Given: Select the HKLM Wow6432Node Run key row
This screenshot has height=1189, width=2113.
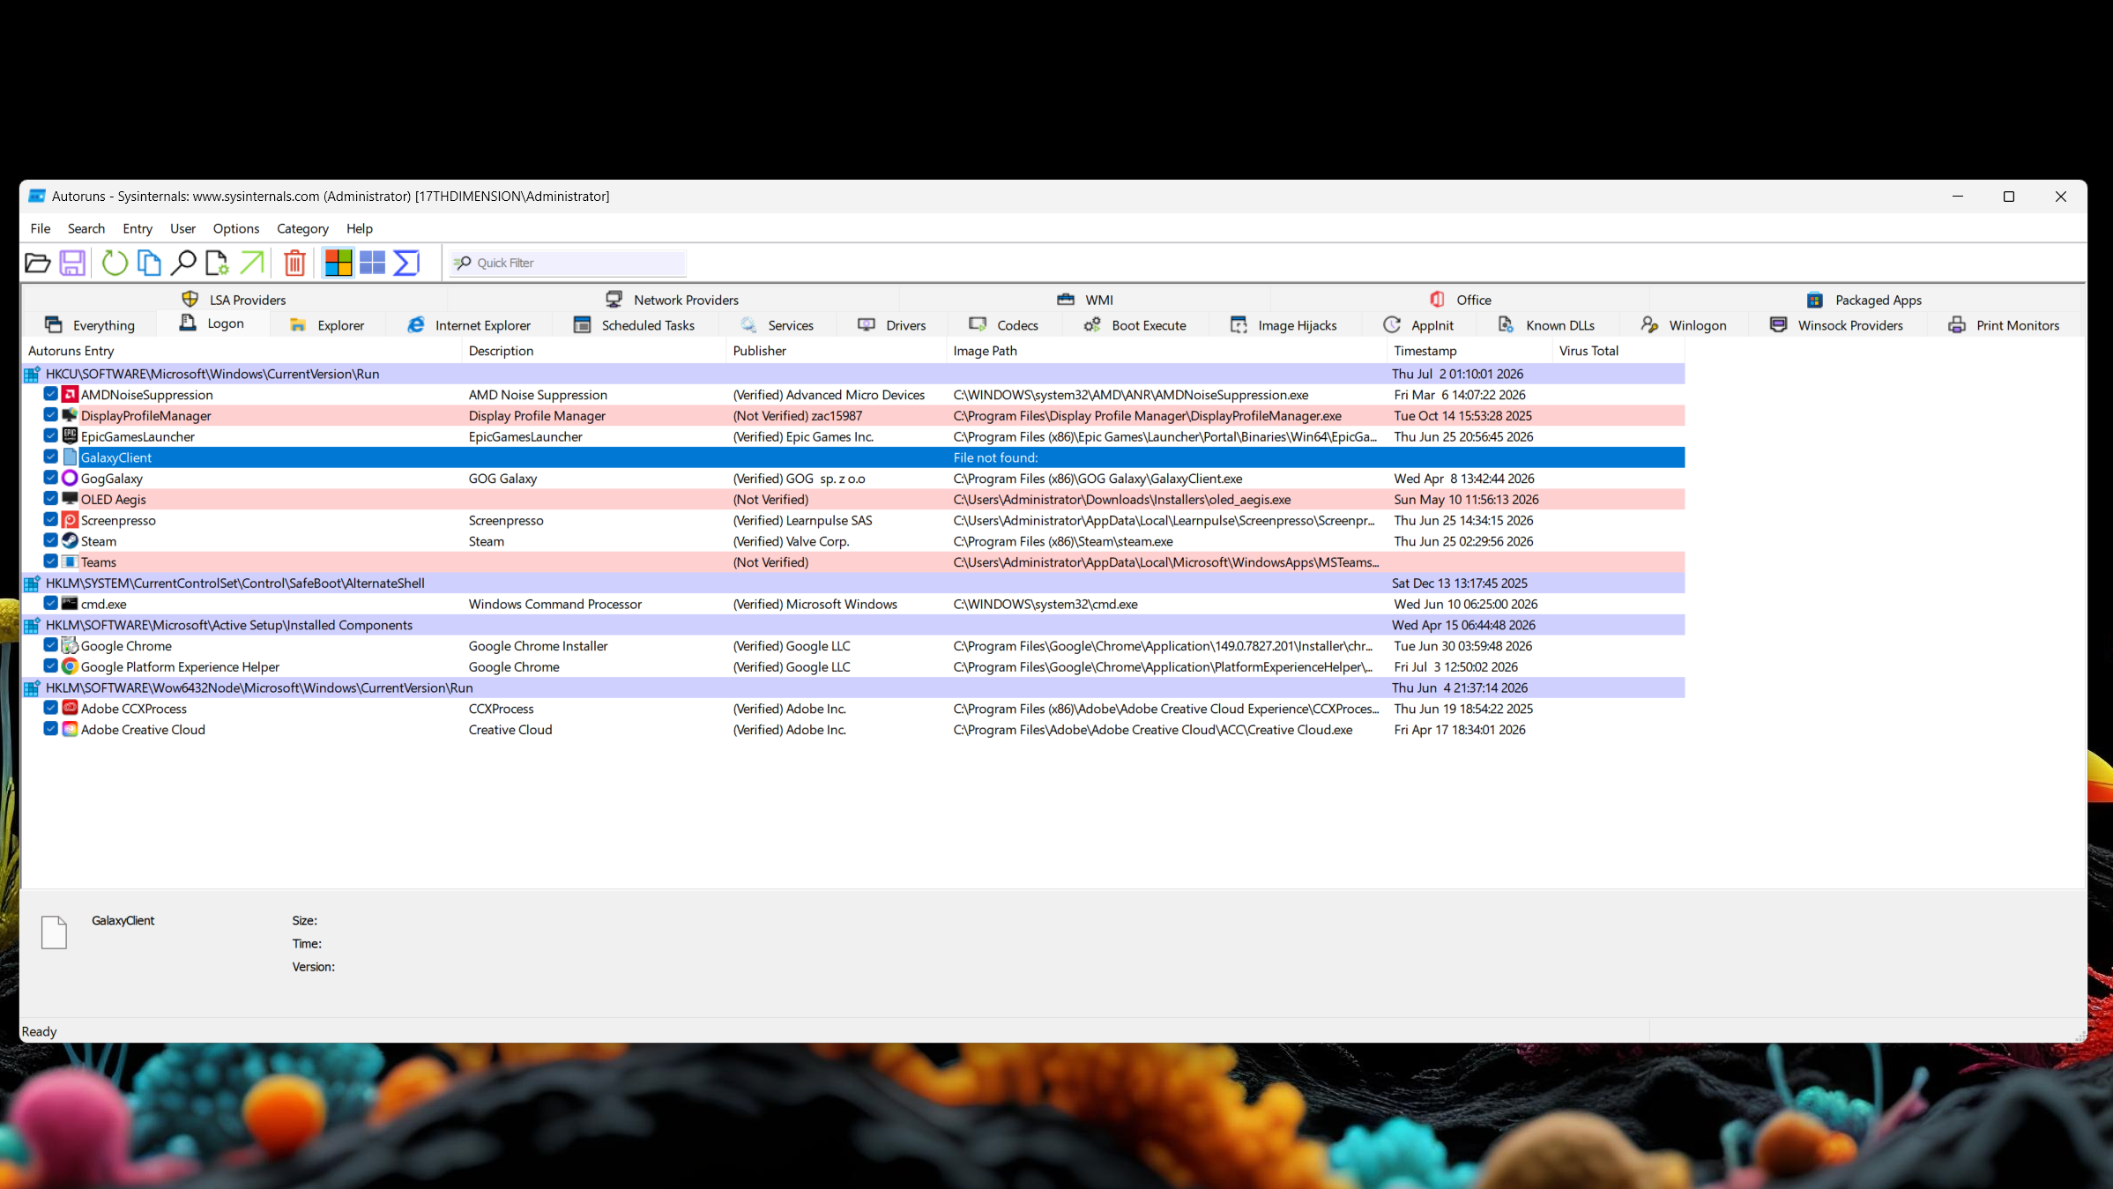Looking at the screenshot, I should tap(853, 687).
